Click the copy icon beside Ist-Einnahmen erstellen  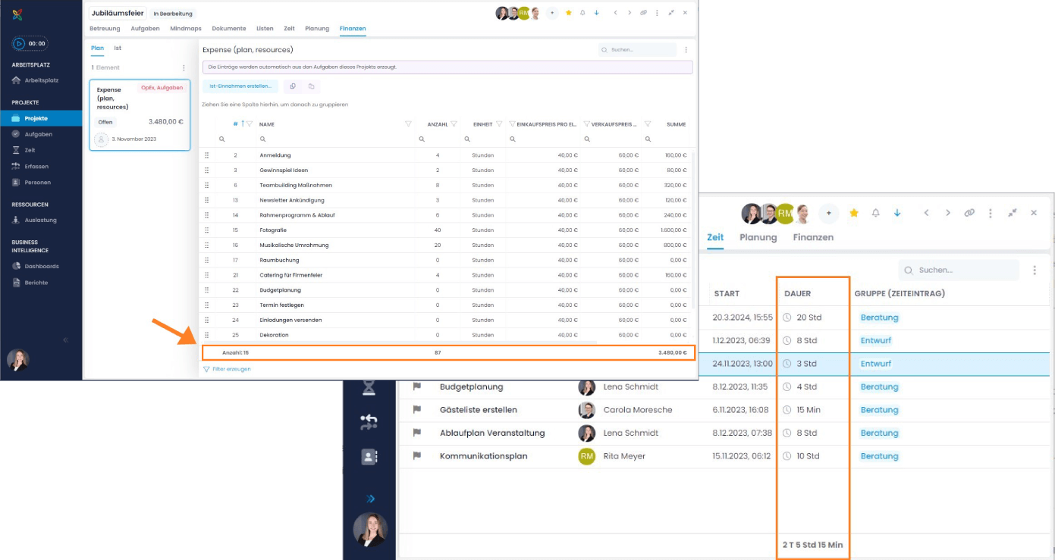[x=293, y=86]
